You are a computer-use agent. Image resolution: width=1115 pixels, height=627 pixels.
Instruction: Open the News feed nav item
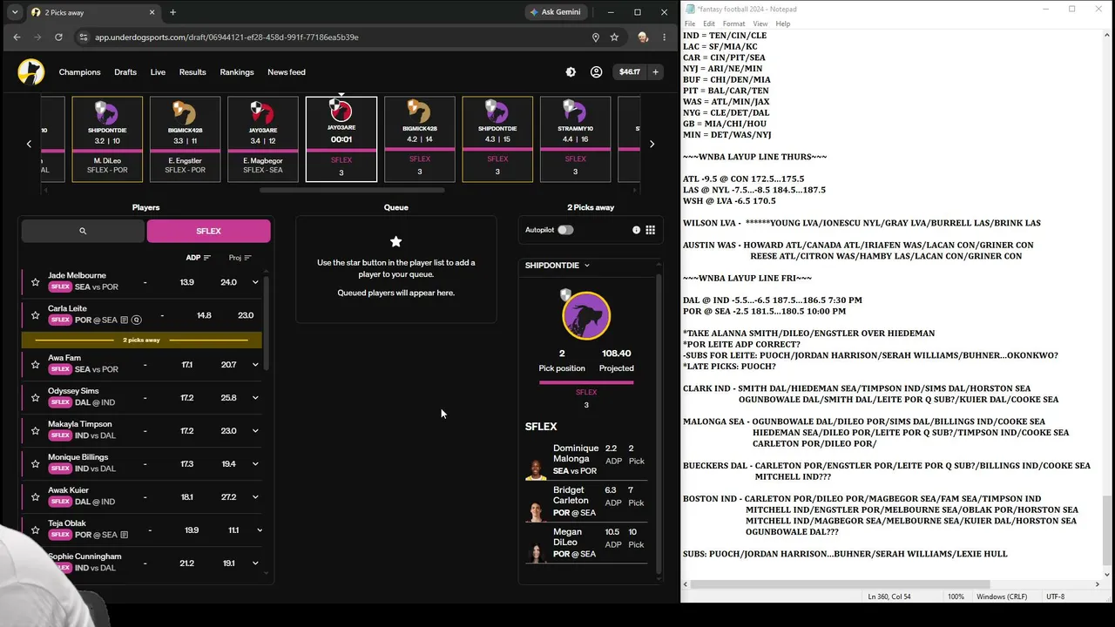[287, 72]
